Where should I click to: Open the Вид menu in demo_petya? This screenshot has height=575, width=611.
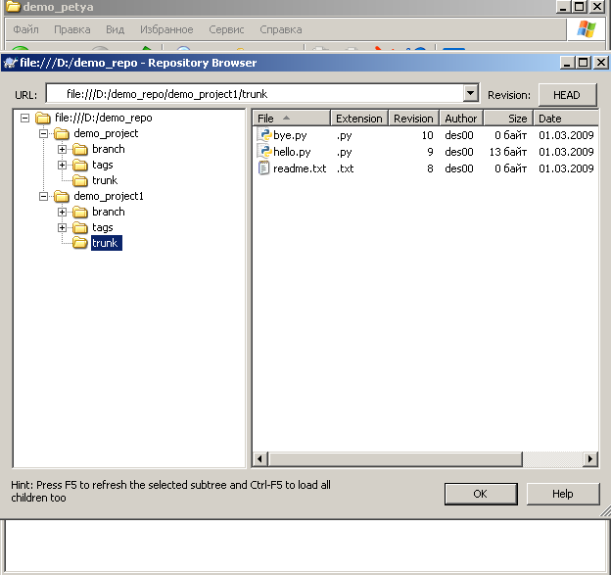(x=115, y=29)
